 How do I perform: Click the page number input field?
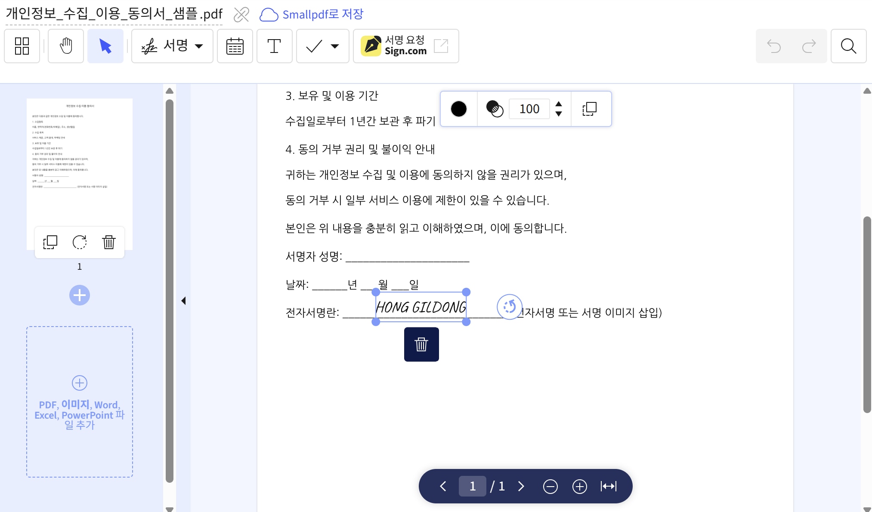[472, 486]
